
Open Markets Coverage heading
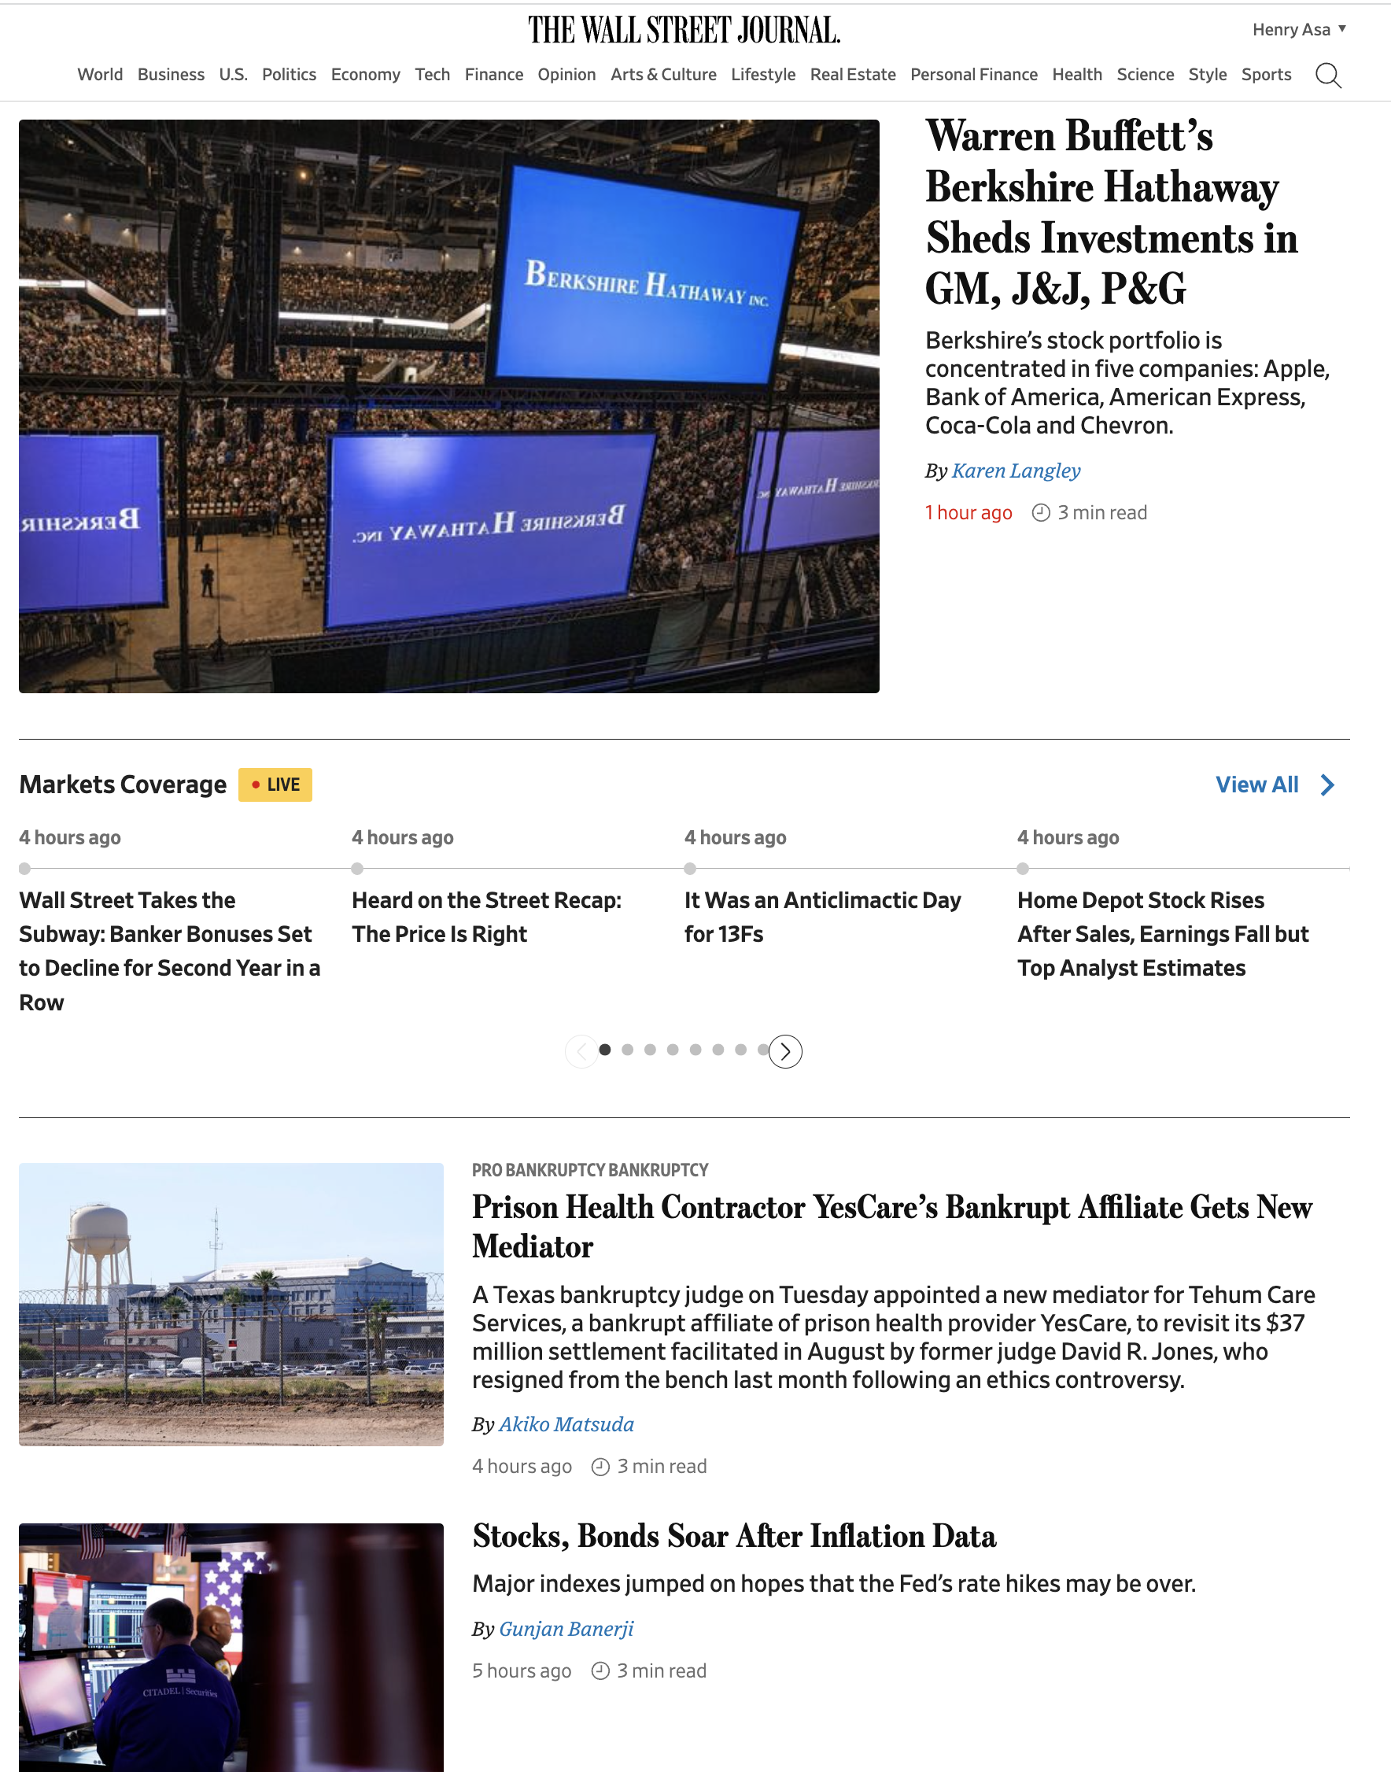pyautogui.click(x=123, y=784)
